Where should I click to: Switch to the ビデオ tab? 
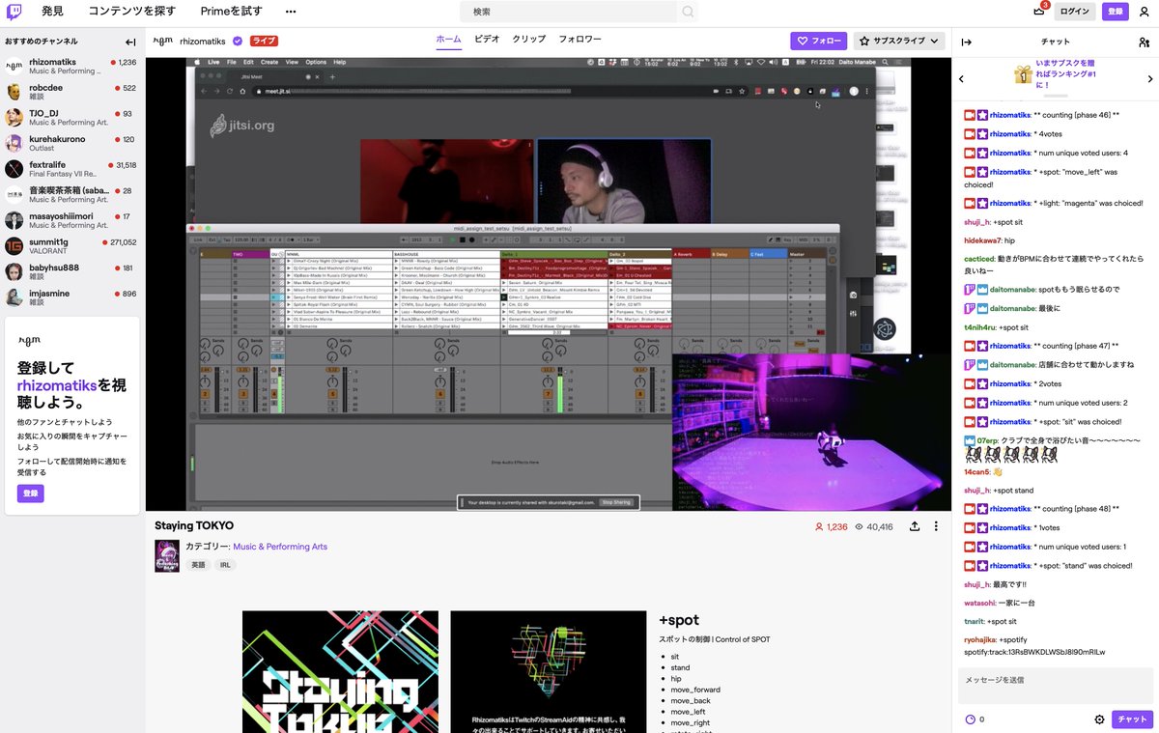point(487,40)
